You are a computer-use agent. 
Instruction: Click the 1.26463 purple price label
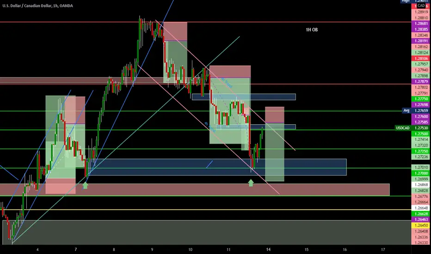click(420, 220)
